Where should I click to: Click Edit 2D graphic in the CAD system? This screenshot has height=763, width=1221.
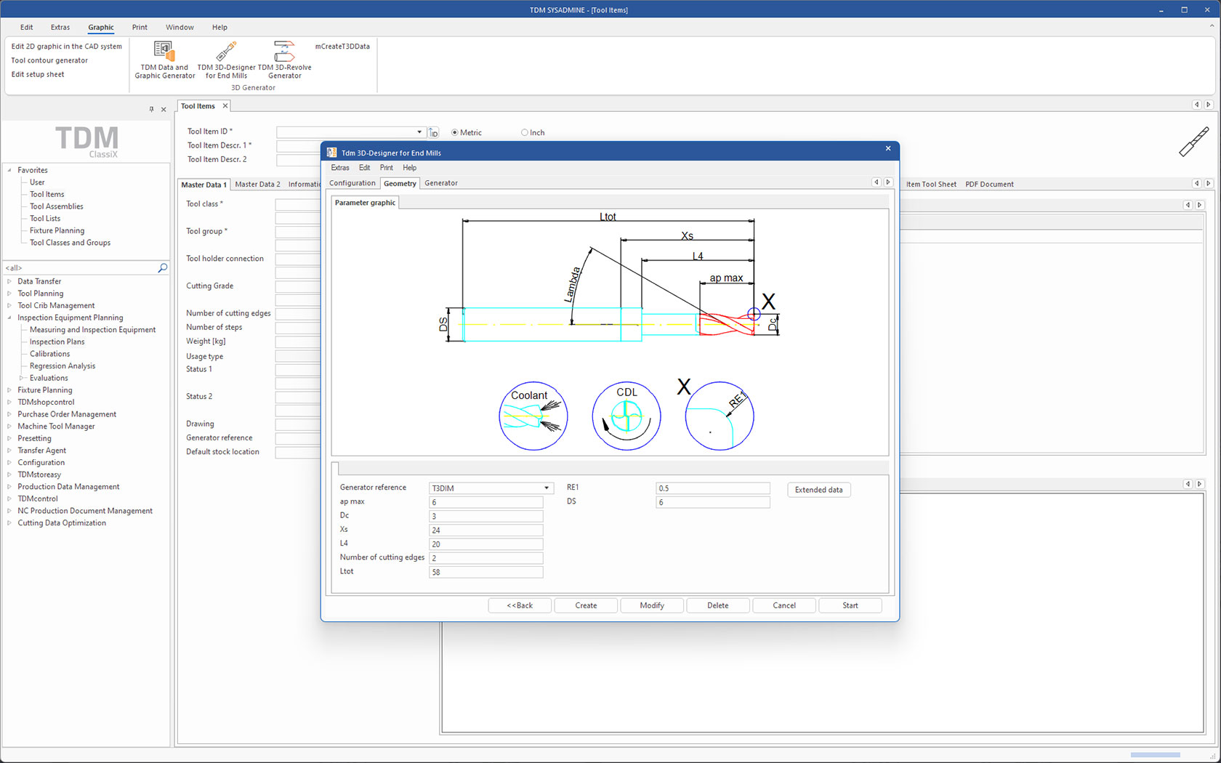click(x=67, y=47)
